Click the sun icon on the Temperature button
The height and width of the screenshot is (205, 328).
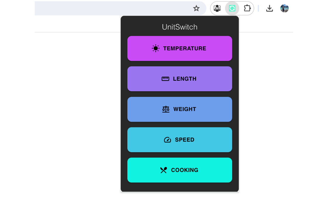[x=156, y=48]
